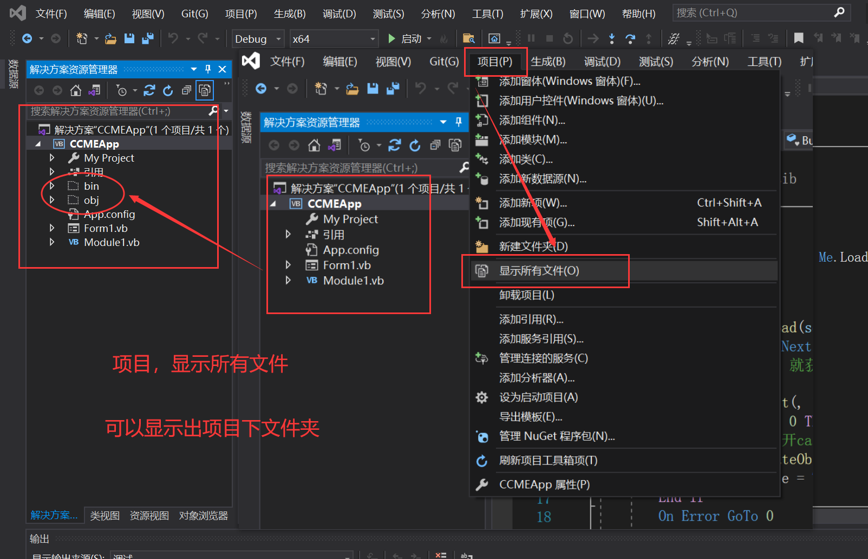This screenshot has width=868, height=559.
Task: Collapse the CCMEApp node in left Solution Explorer
Action: (38, 144)
